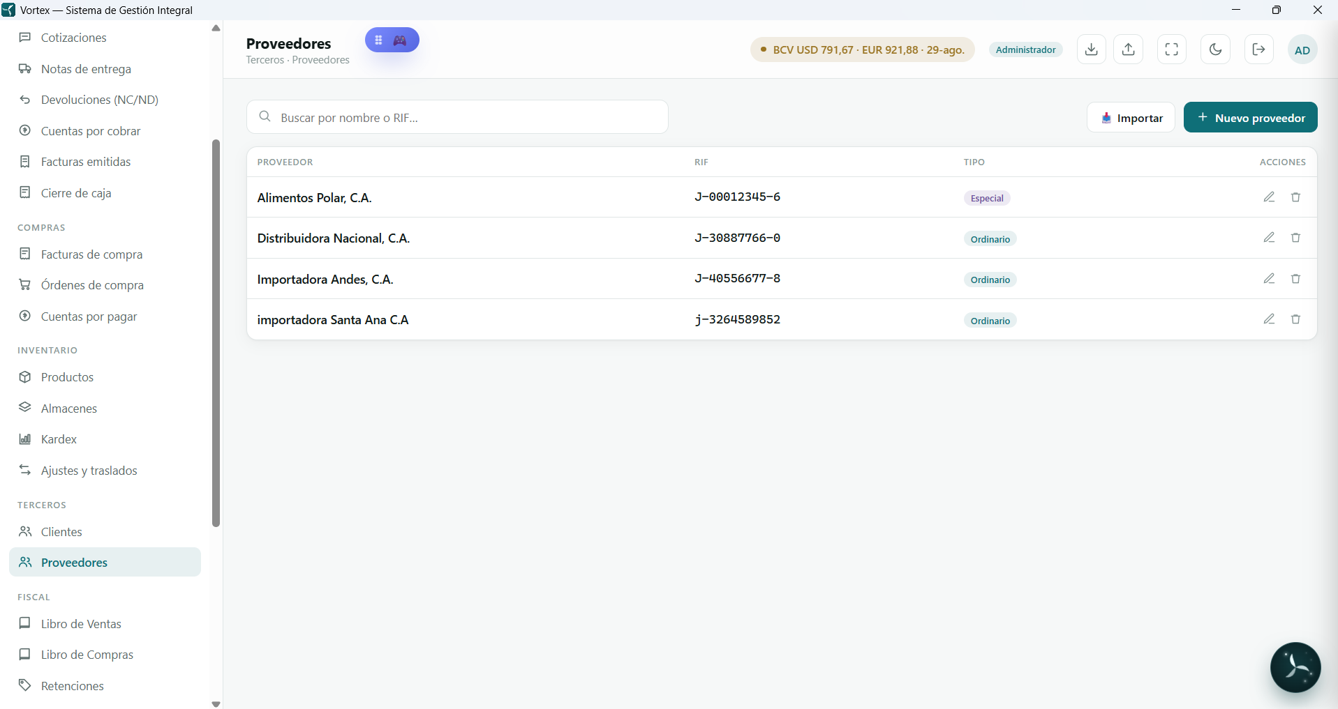Click sidebar scroll up arrow

coord(216,28)
